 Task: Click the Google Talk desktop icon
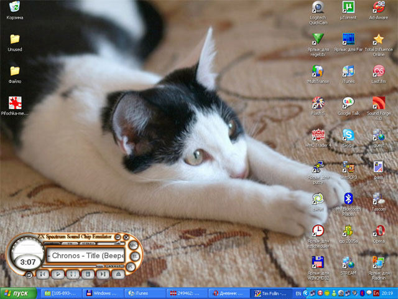coord(348,103)
